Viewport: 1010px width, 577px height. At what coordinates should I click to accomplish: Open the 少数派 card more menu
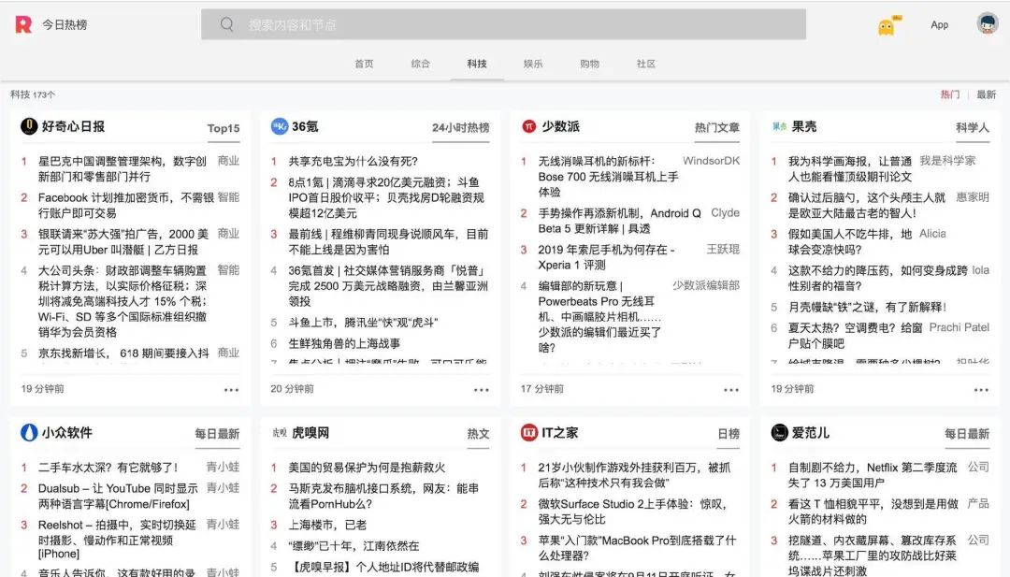coord(731,390)
